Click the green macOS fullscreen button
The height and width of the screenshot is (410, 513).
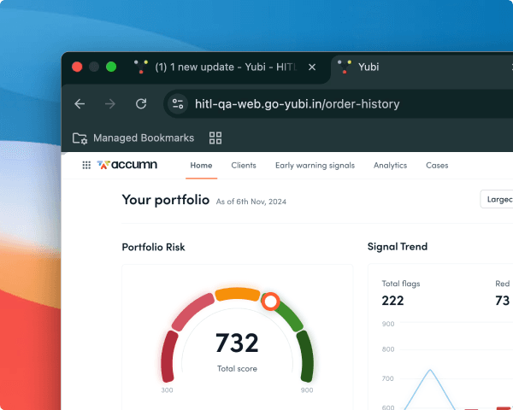tap(111, 67)
